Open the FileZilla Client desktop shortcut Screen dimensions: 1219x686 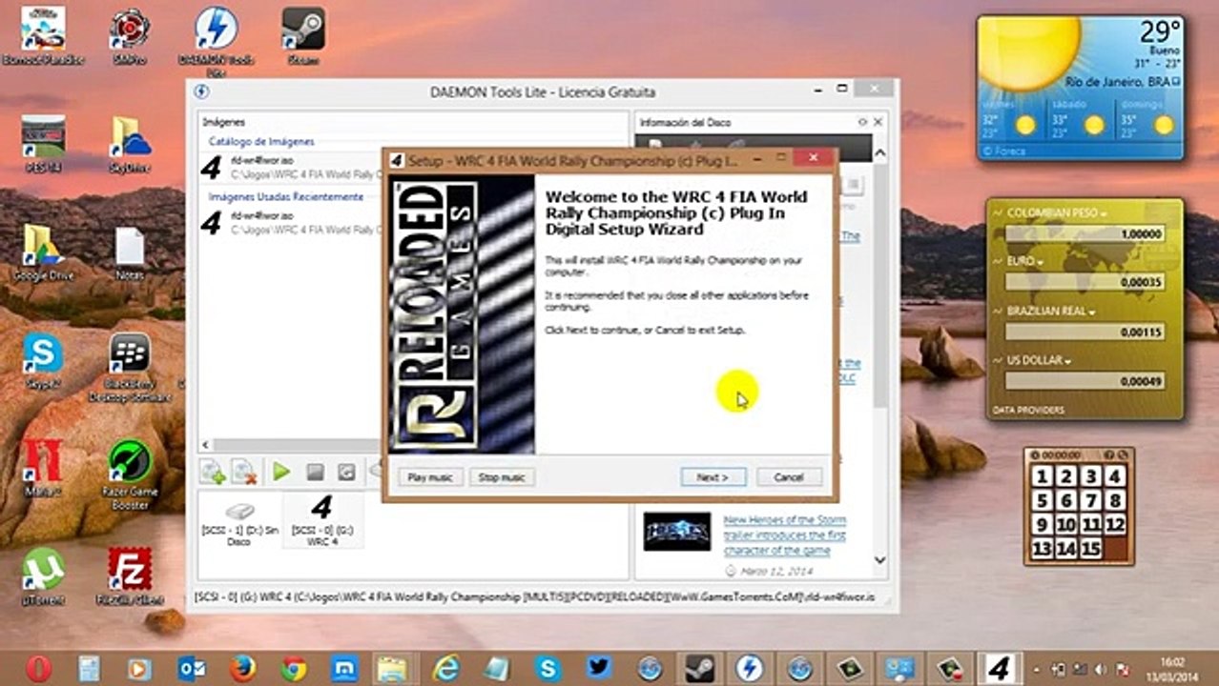(130, 576)
